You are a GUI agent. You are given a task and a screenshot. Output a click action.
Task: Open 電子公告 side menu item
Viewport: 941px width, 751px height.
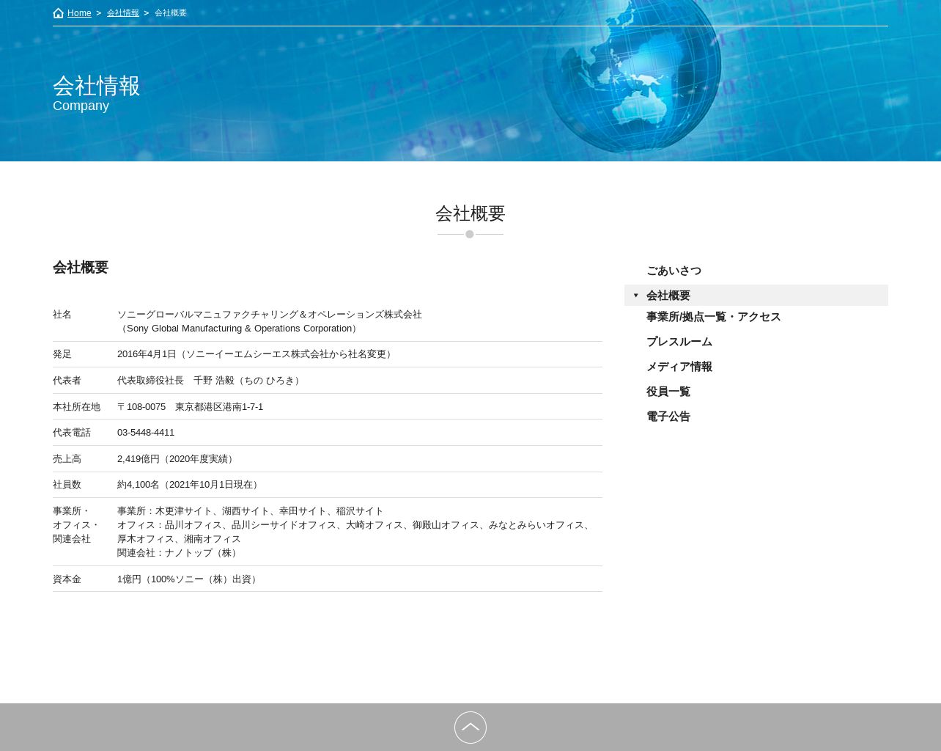(668, 417)
